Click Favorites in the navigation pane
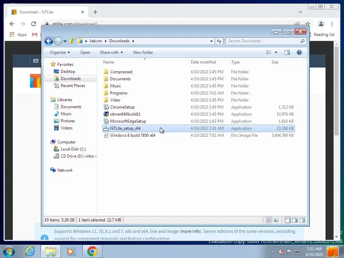 (65, 64)
